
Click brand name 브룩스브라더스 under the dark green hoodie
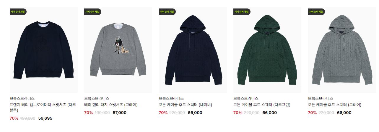246,98
